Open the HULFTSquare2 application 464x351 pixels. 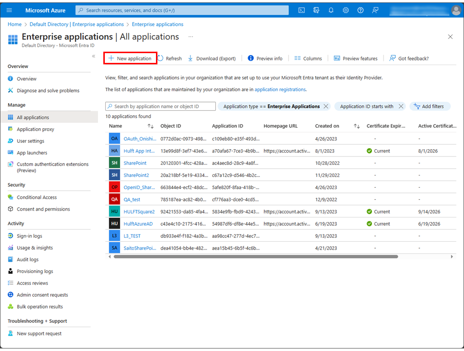[x=139, y=212]
